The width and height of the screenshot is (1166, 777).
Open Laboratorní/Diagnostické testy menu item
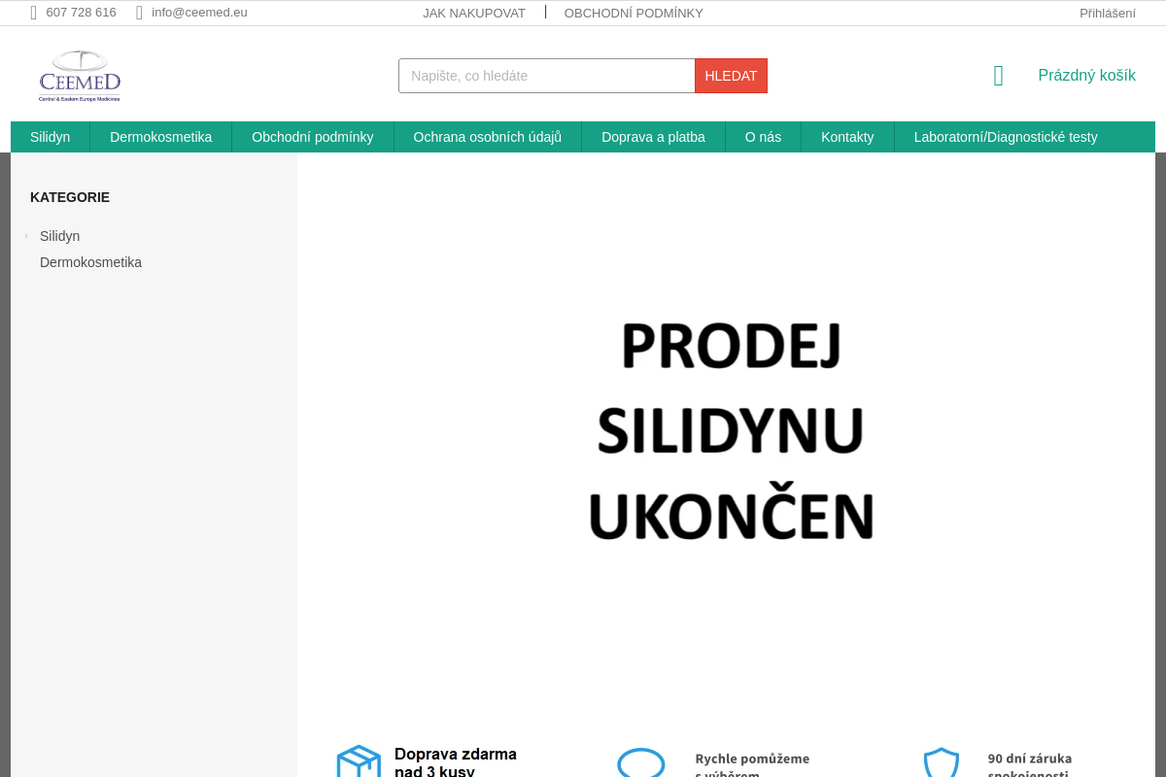(1006, 137)
